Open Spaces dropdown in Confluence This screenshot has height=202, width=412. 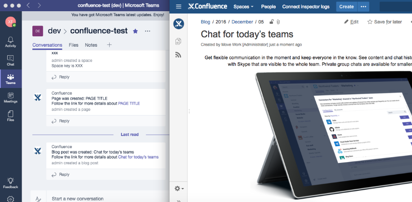(x=243, y=7)
